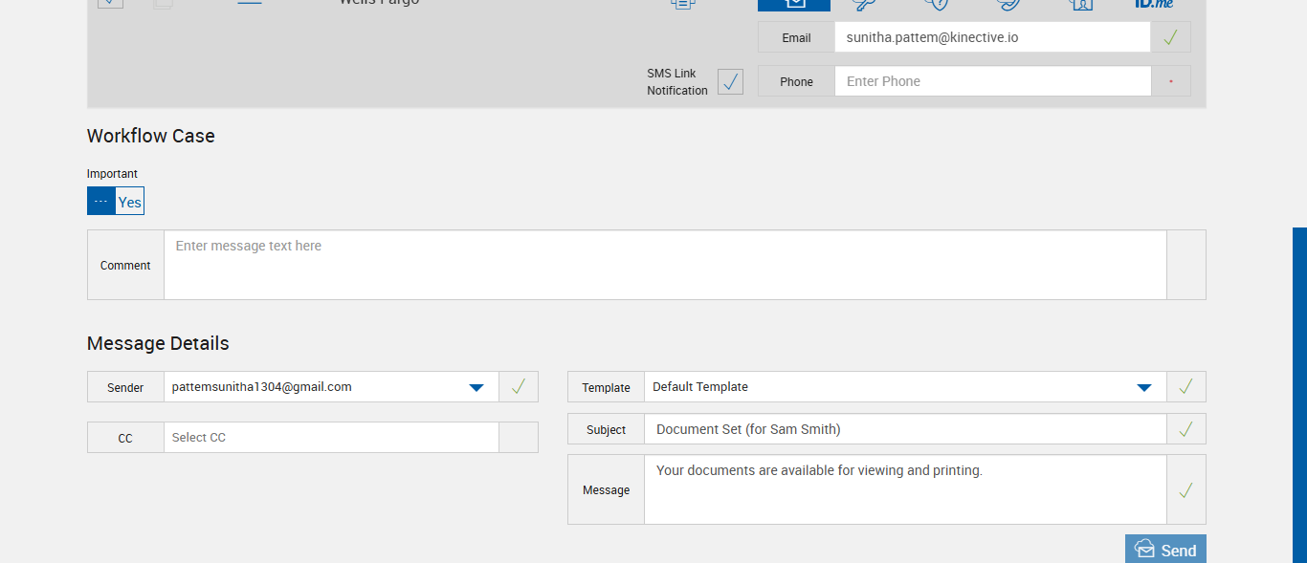Expand the Template dropdown arrow

1143,387
